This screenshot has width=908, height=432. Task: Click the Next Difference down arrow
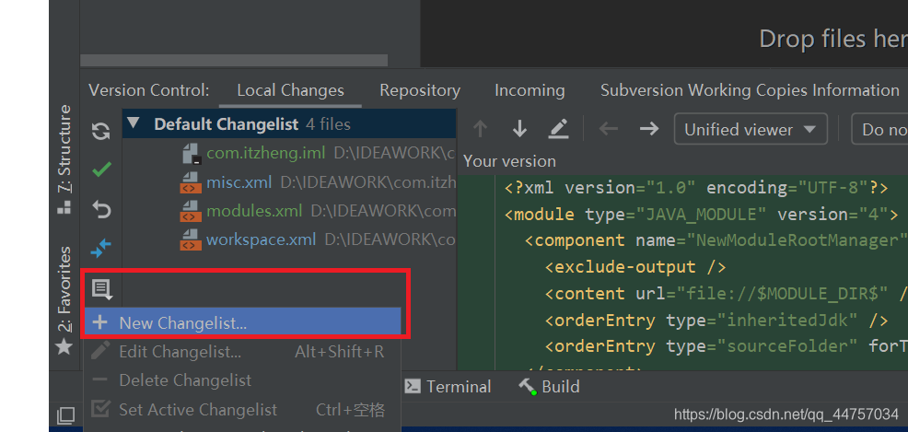[519, 129]
